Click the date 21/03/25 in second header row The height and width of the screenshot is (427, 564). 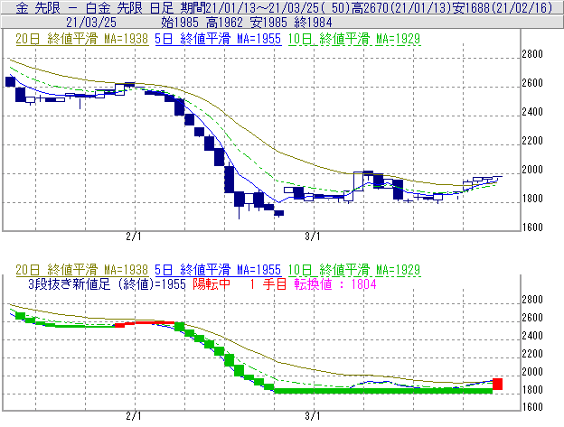tap(91, 23)
